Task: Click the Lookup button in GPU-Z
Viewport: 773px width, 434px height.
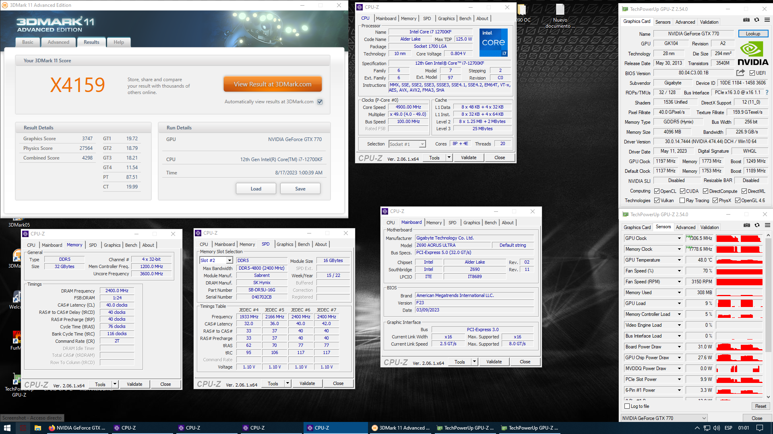Action: 753,34
